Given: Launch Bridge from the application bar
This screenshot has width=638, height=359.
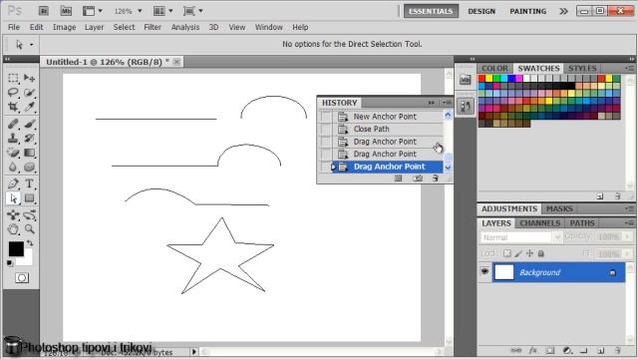Looking at the screenshot, I should 44,11.
